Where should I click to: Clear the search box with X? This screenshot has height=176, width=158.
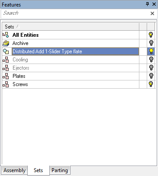coord(152,13)
